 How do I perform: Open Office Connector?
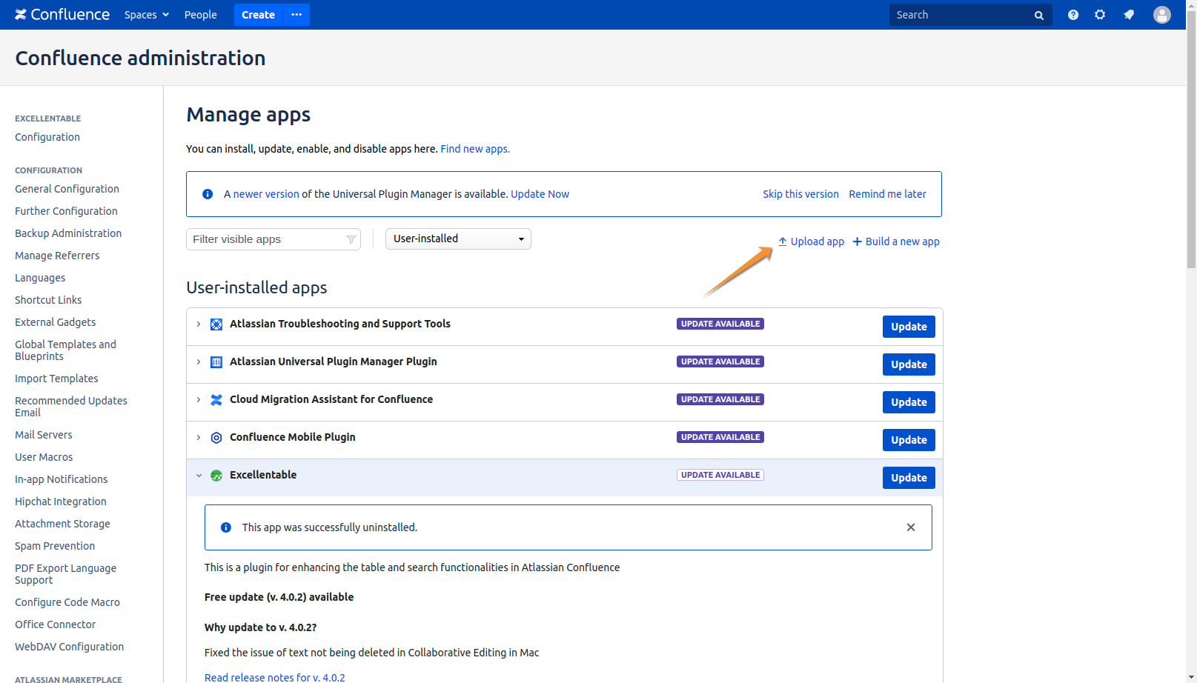click(x=55, y=624)
